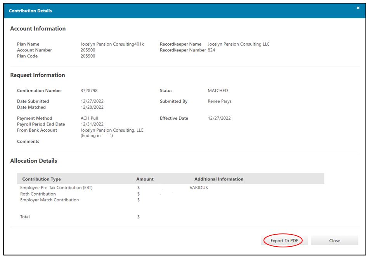Select the Employee Pre-Tax Contribution (EBT) row
This screenshot has height=259, width=369.
(x=56, y=188)
